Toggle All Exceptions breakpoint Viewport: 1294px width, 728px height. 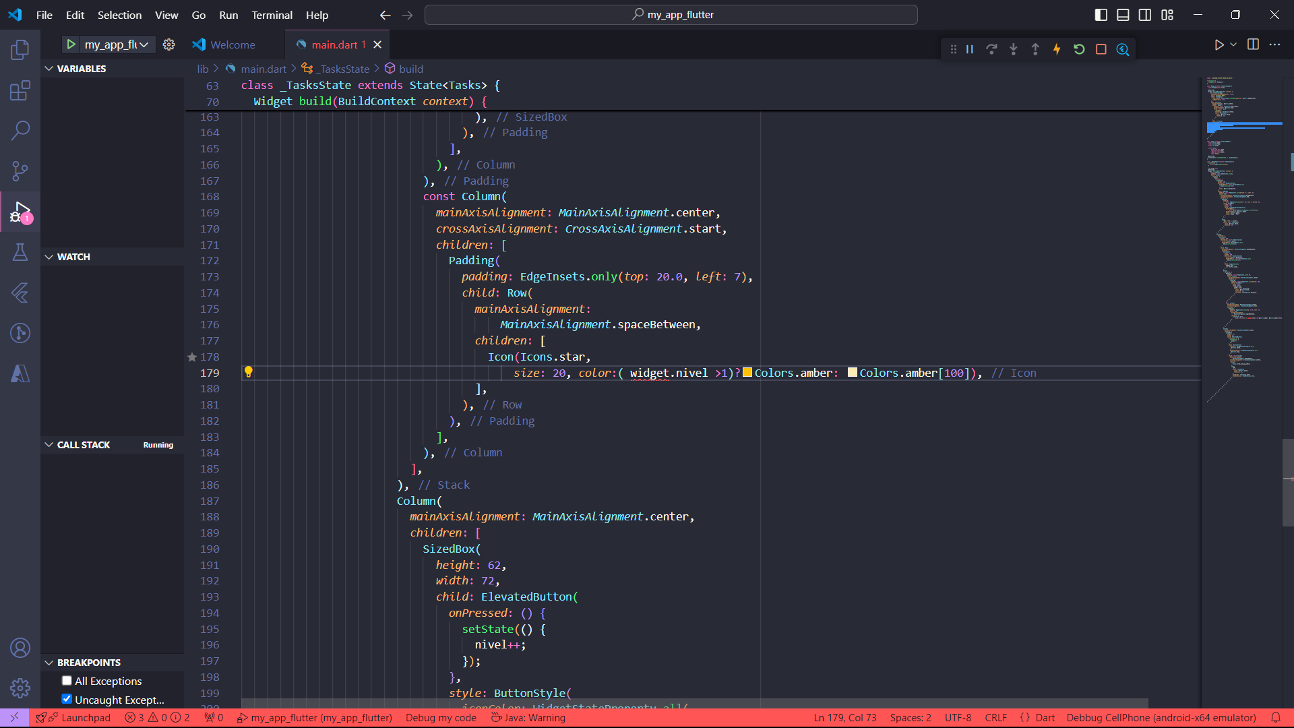pyautogui.click(x=67, y=681)
